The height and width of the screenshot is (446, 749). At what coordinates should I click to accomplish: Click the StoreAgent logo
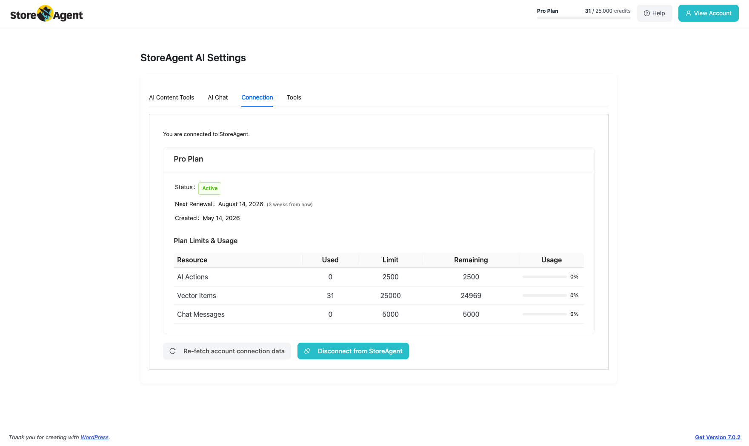pyautogui.click(x=46, y=14)
